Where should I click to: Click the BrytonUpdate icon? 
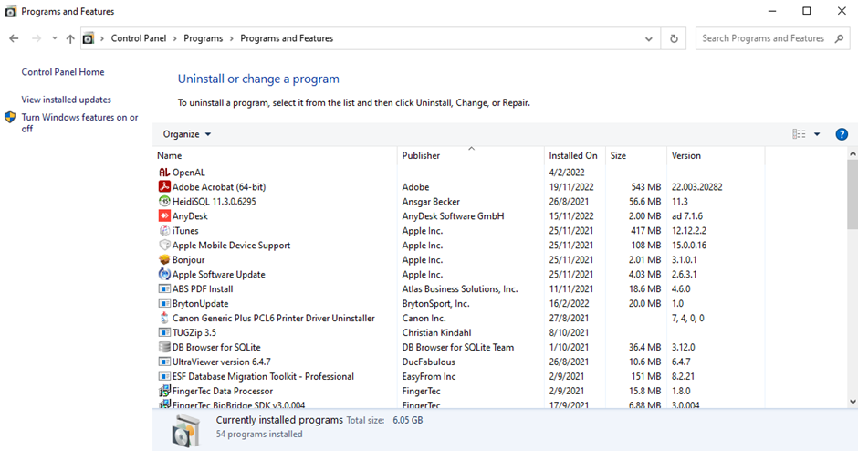point(164,304)
